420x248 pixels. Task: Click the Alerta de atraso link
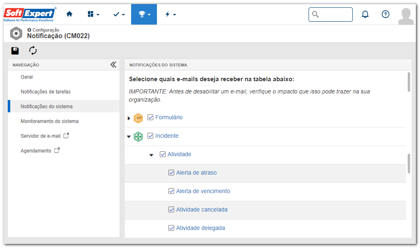pyautogui.click(x=196, y=173)
